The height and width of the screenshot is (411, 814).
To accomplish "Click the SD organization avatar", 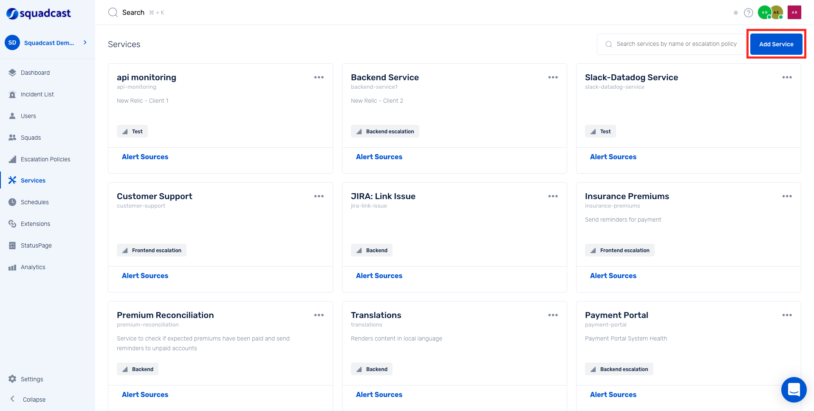I will (x=12, y=42).
